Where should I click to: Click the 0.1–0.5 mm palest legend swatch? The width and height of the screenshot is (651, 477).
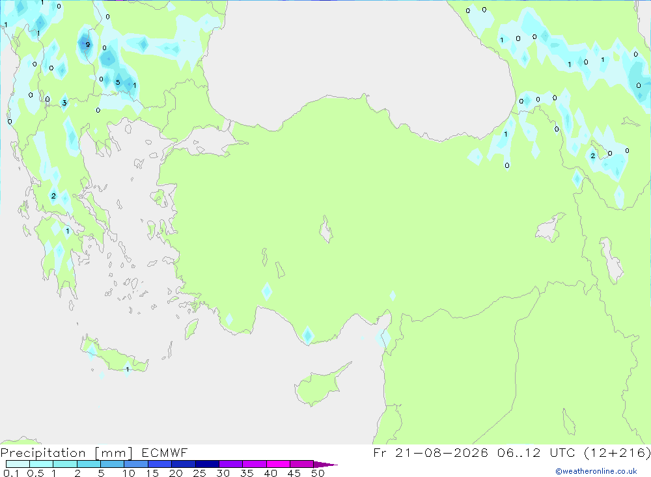click(x=18, y=464)
